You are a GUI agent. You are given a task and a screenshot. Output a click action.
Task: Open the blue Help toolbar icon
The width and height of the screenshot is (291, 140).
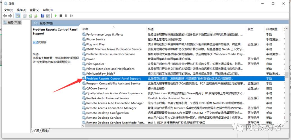[x=43, y=16]
